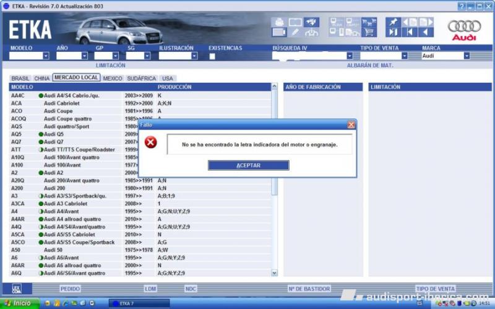Click the LEXCOM icon at bottom left
The height and width of the screenshot is (309, 495).
coord(17,289)
